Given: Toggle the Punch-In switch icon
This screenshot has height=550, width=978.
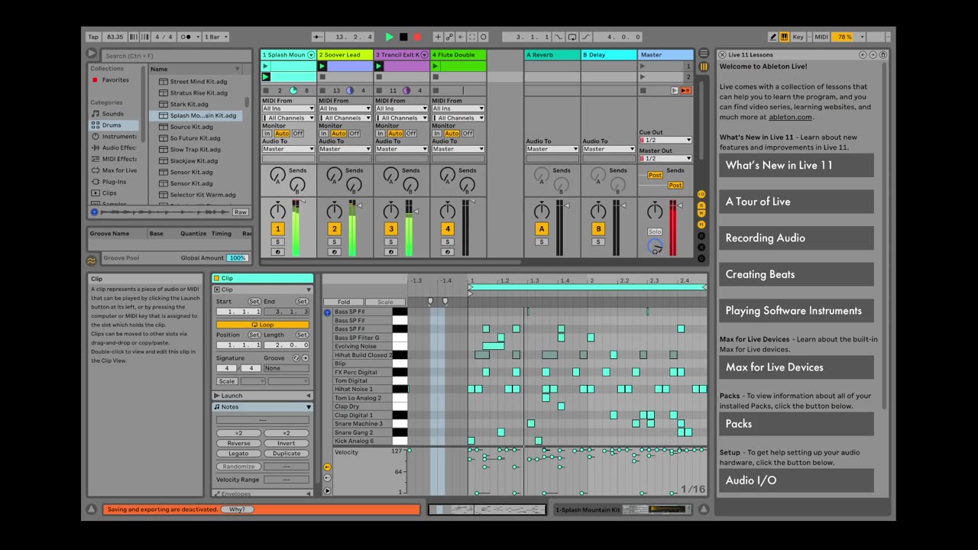Looking at the screenshot, I should [x=559, y=37].
